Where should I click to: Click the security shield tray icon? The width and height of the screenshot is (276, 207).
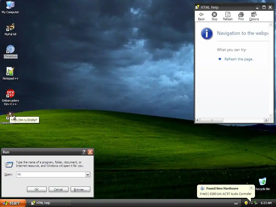pyautogui.click(x=246, y=203)
